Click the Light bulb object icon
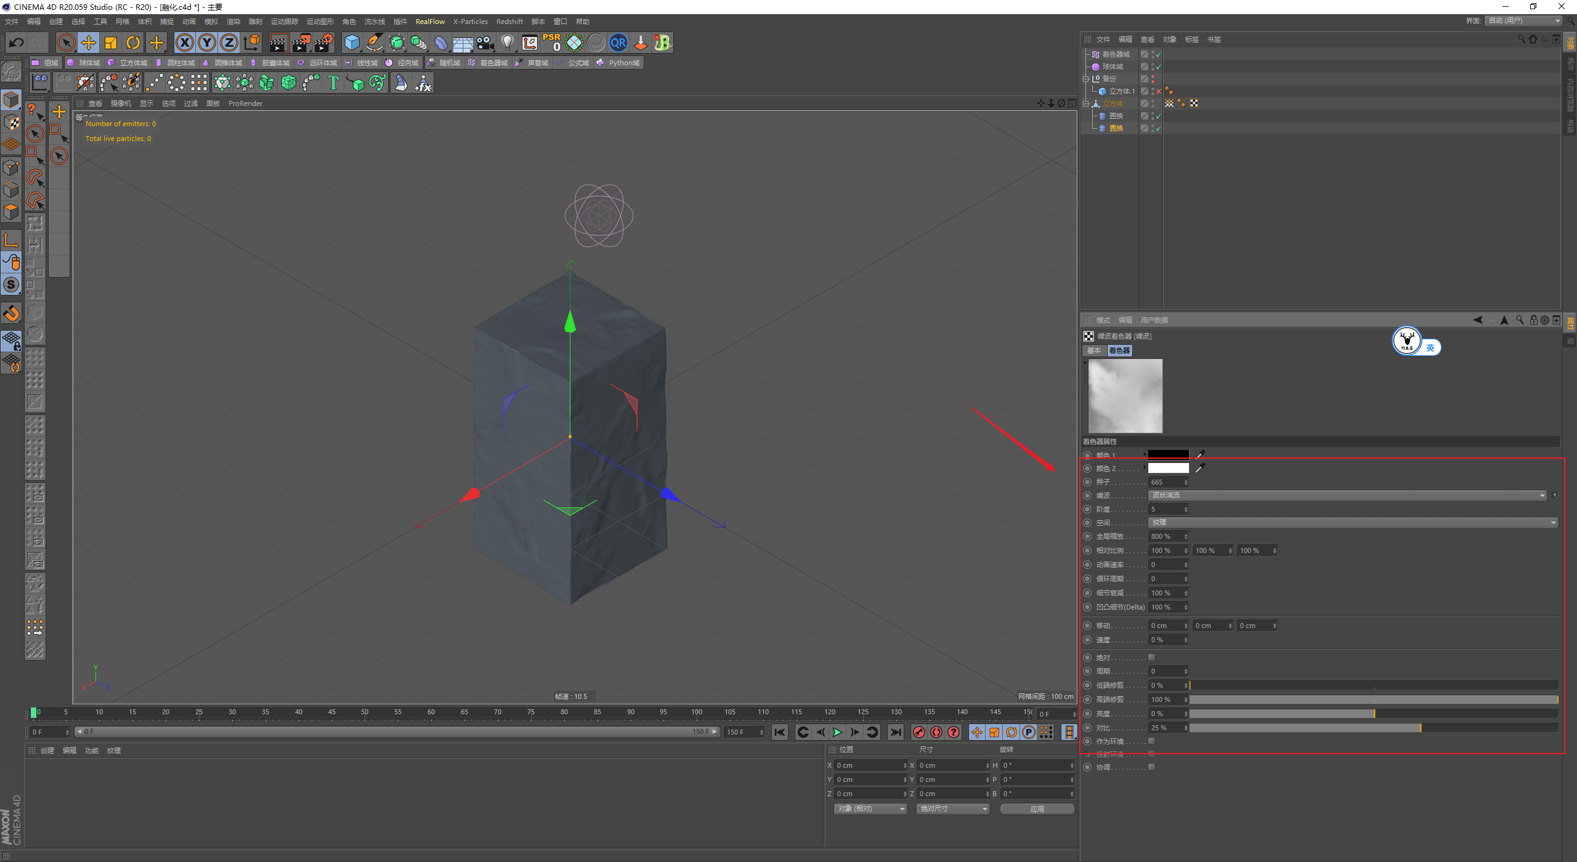The height and width of the screenshot is (862, 1577). pyautogui.click(x=507, y=42)
